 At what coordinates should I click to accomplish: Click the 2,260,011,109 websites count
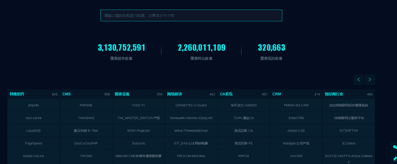[x=201, y=47]
